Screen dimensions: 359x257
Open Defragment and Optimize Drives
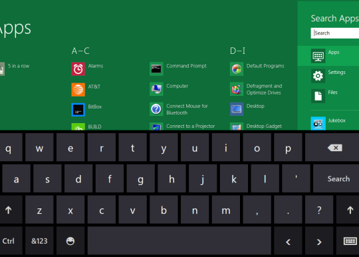(237, 89)
